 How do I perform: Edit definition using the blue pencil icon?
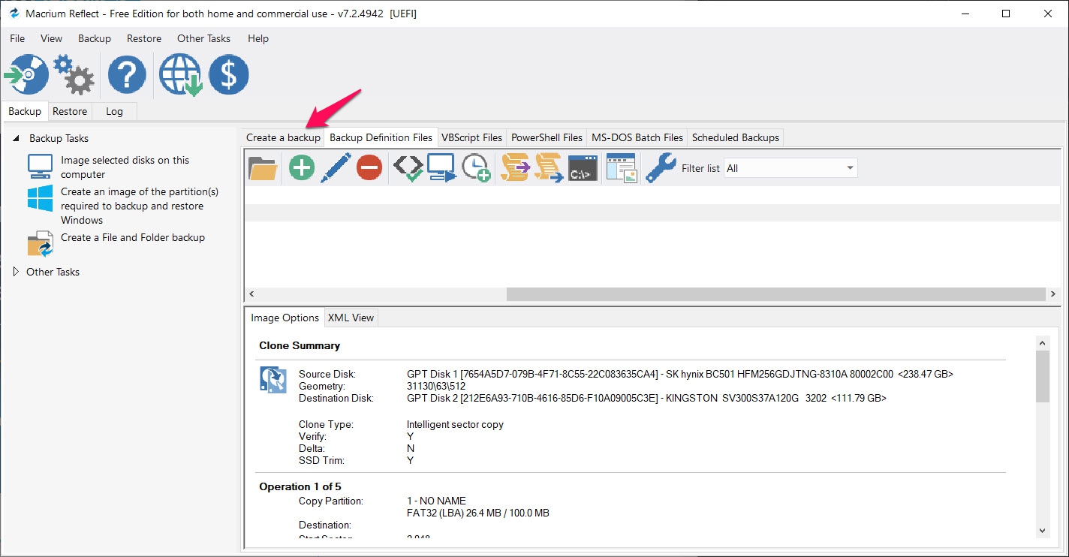tap(336, 168)
